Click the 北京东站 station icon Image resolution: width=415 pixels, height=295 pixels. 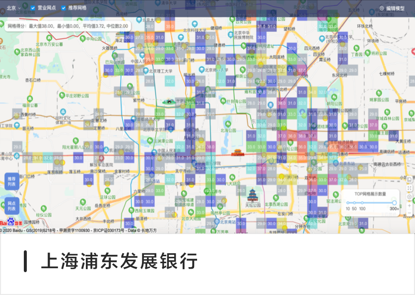click(x=336, y=163)
